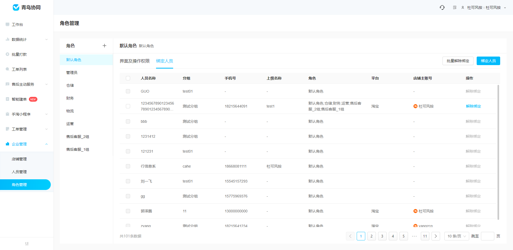Screen dimensions: 513x250
Task: Click the 跳至 page number input
Action: (x=488, y=236)
